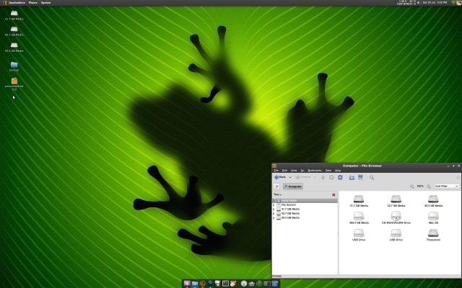Expand the 31.7 GB Media tree node
462x288 pixels.
pyautogui.click(x=274, y=210)
